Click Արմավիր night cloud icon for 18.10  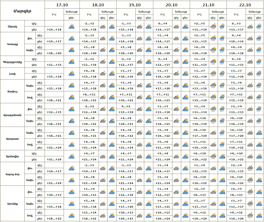pyautogui.click(x=103, y=156)
